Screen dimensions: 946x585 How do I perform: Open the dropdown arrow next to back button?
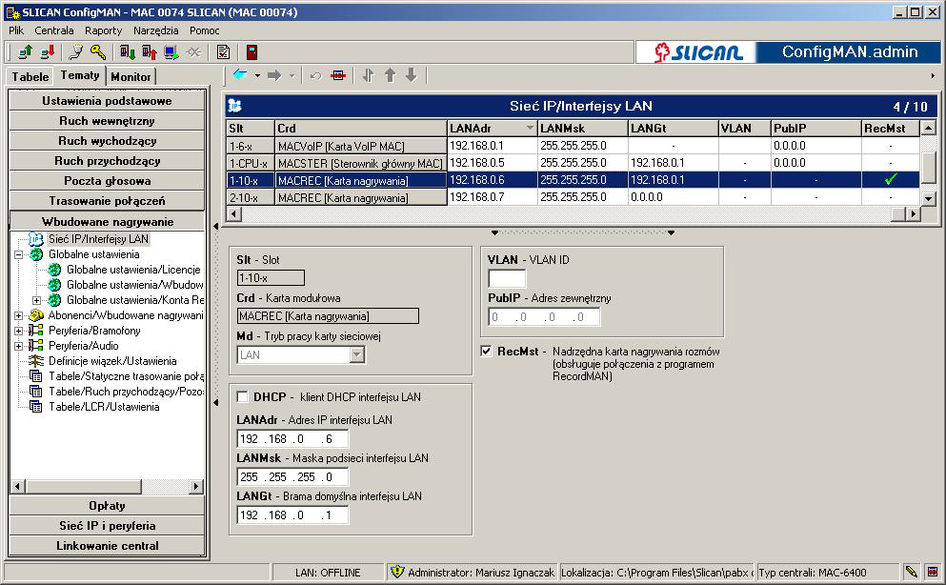[x=257, y=76]
